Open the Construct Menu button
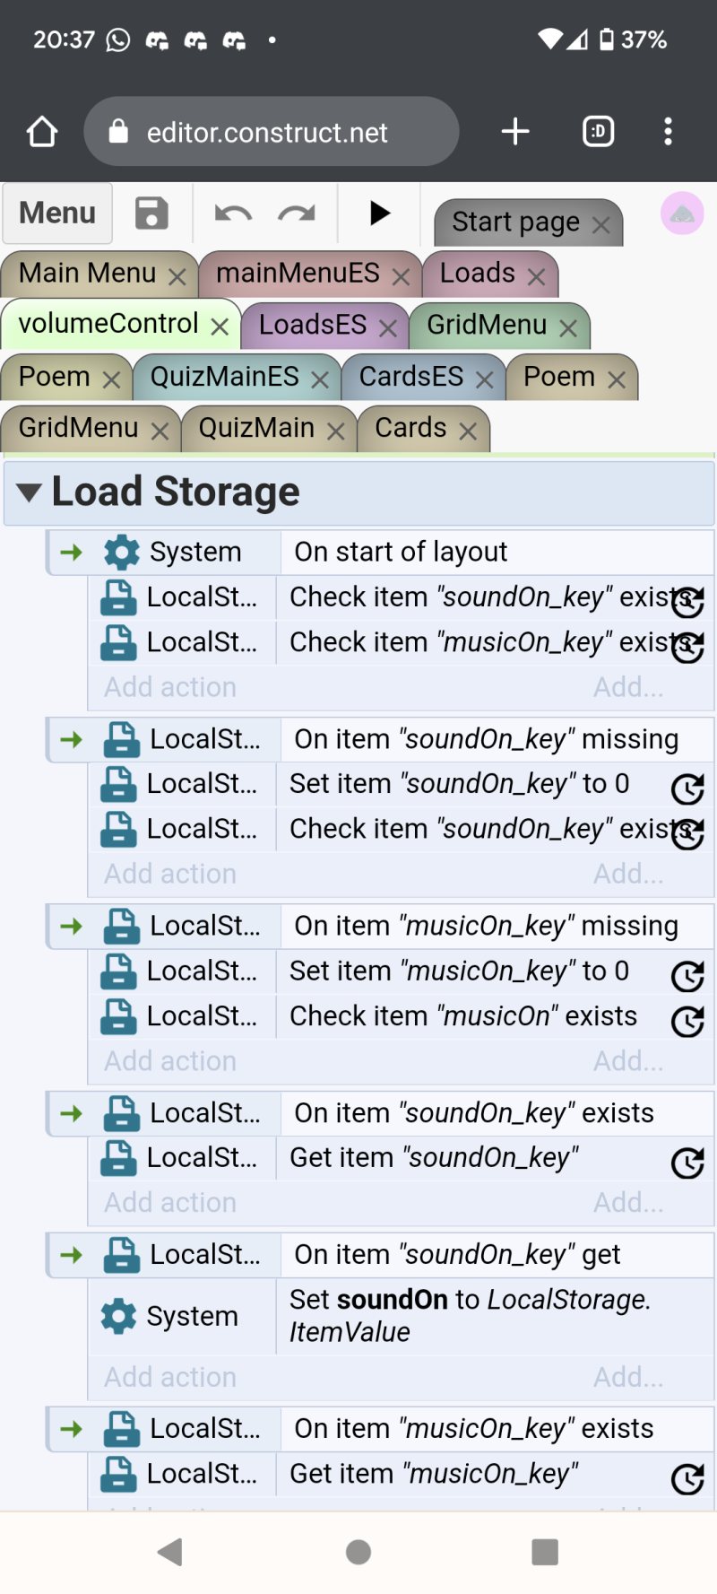Image resolution: width=717 pixels, height=1594 pixels. pos(57,213)
